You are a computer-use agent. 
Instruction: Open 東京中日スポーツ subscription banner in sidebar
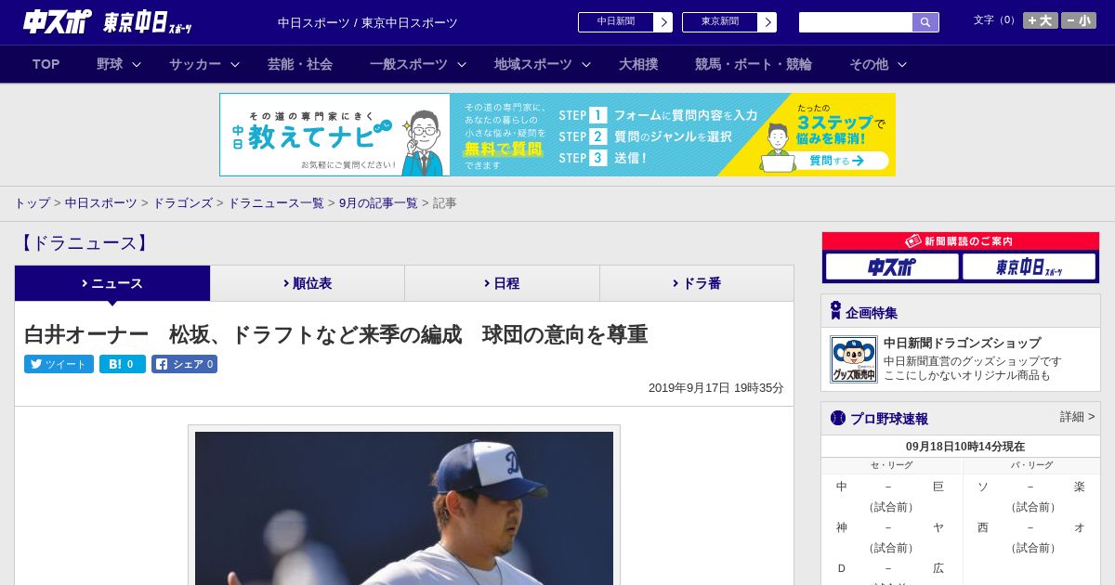coord(1030,267)
